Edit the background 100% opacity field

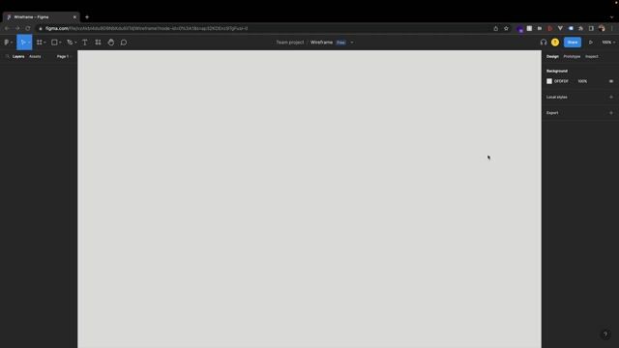(582, 81)
